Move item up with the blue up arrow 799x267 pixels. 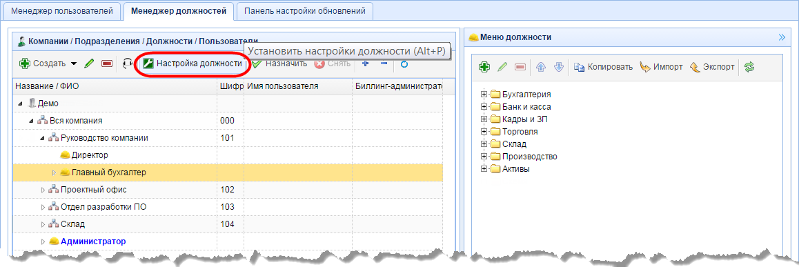[x=541, y=67]
